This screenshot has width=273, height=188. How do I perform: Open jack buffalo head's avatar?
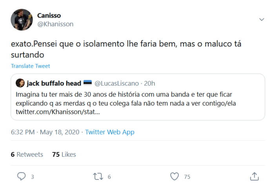20,83
